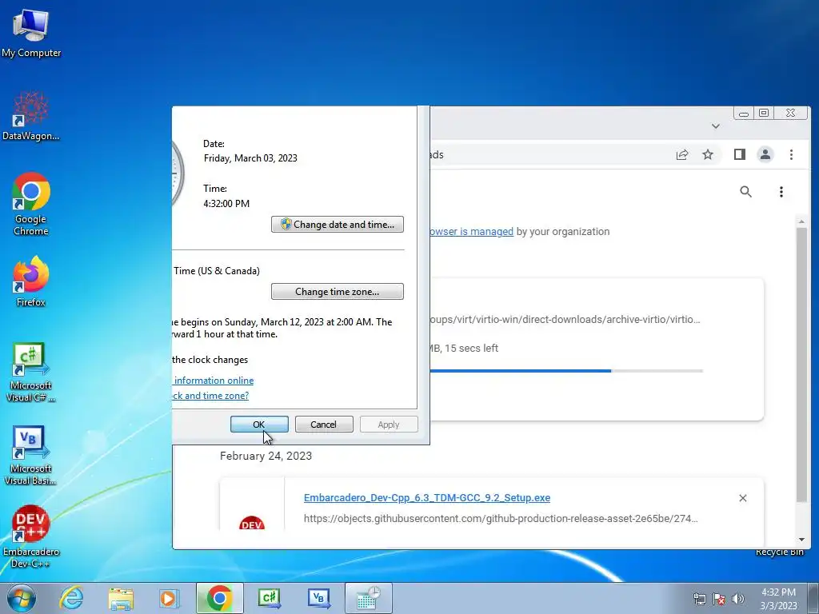The width and height of the screenshot is (819, 614).
Task: Open Visual C# from the taskbar
Action: (270, 598)
